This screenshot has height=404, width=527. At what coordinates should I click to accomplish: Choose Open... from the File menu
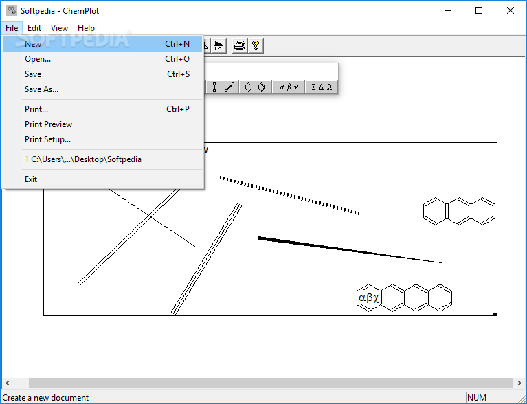coord(102,59)
